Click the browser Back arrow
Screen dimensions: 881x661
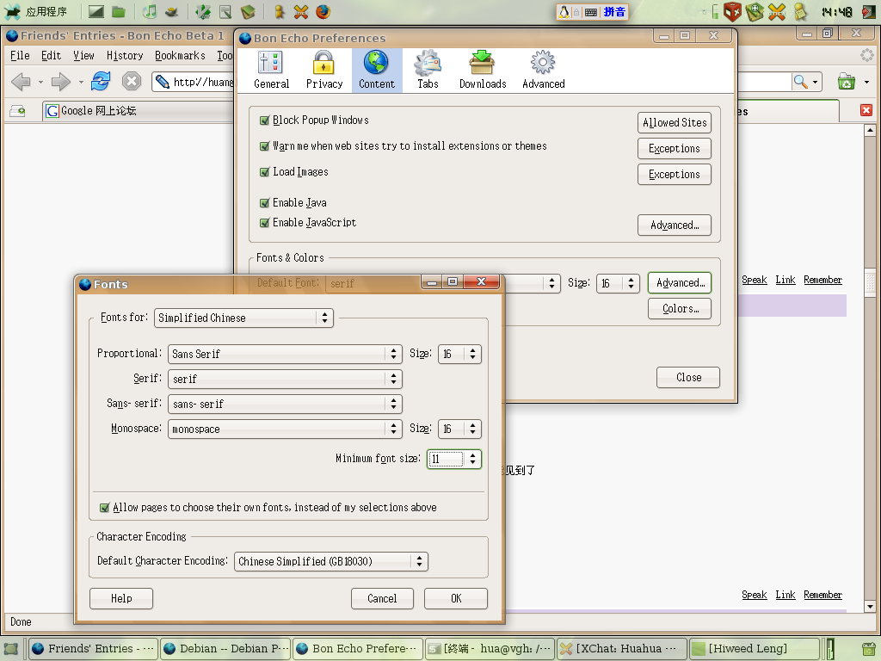click(22, 82)
